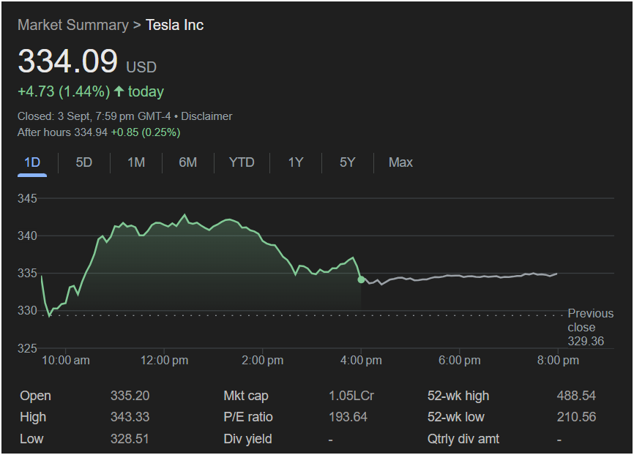The height and width of the screenshot is (455, 634).
Task: Click the Mkt cap value 1.05LCr
Action: [x=351, y=396]
